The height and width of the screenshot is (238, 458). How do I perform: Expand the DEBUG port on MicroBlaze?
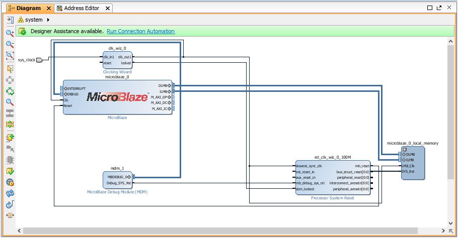[x=65, y=94]
